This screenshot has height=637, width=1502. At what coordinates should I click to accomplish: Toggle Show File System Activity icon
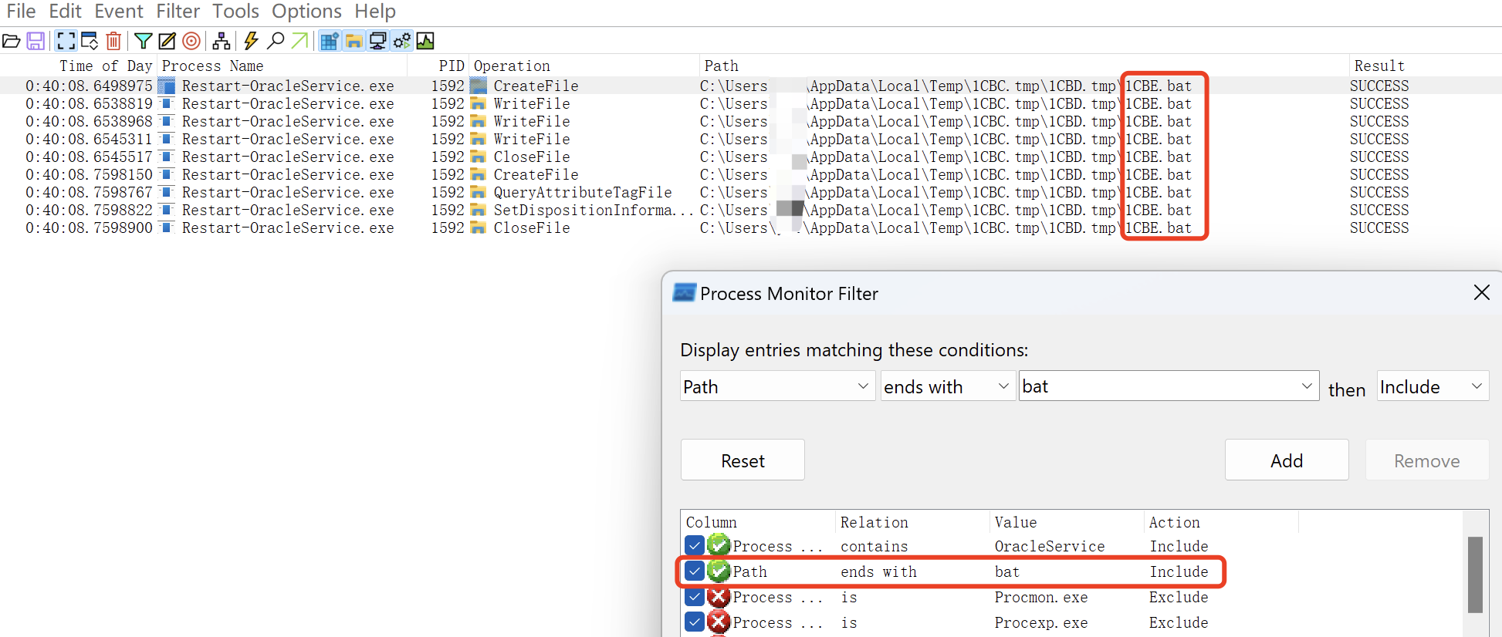(x=354, y=41)
